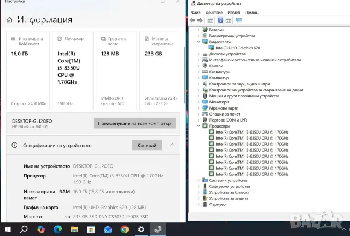Viewport: 350px width, 236px height.
Task: Click the Forward arrow in Device Manager toolbar
Action: (200, 21)
